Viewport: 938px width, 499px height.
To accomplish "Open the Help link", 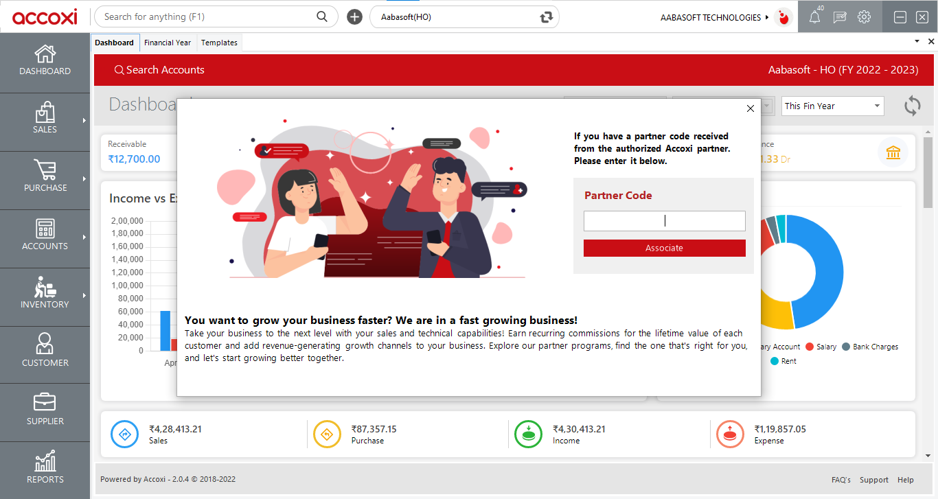I will [906, 480].
